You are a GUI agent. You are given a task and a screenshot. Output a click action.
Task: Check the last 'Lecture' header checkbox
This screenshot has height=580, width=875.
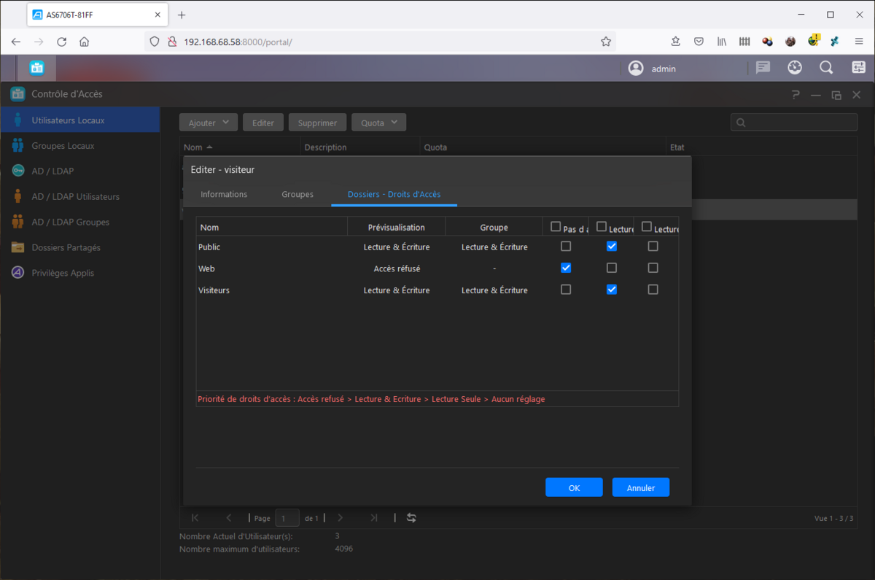point(647,227)
